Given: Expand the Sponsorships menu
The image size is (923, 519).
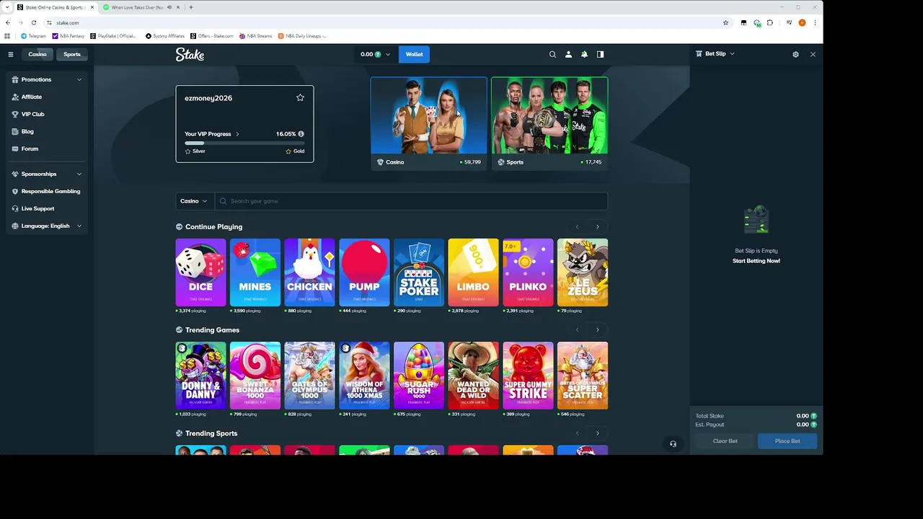Looking at the screenshot, I should coord(47,174).
